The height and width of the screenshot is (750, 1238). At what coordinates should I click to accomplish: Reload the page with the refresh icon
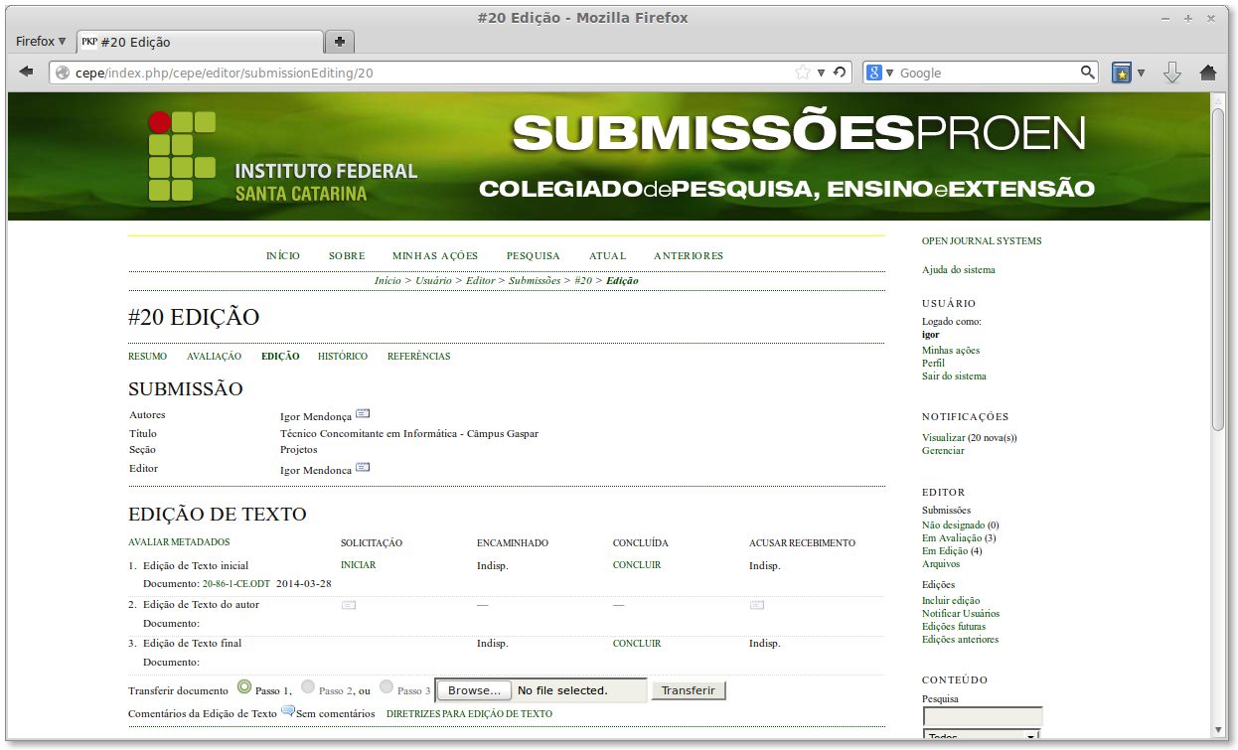pos(840,73)
